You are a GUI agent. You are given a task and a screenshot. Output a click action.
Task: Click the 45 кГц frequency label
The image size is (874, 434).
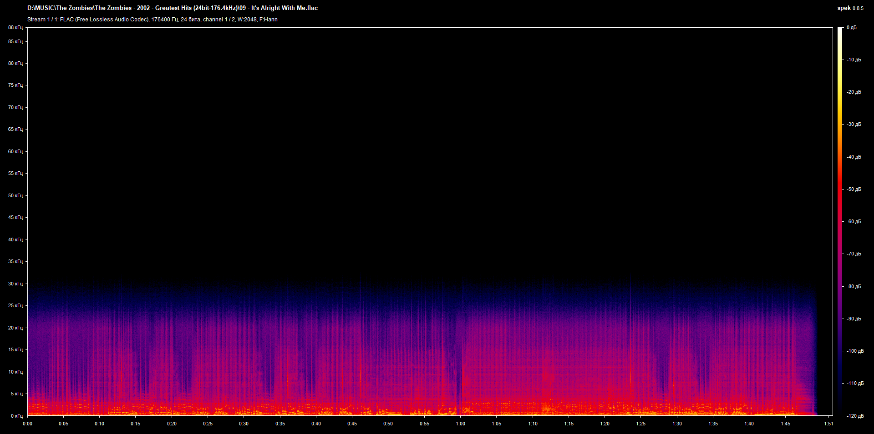click(15, 217)
